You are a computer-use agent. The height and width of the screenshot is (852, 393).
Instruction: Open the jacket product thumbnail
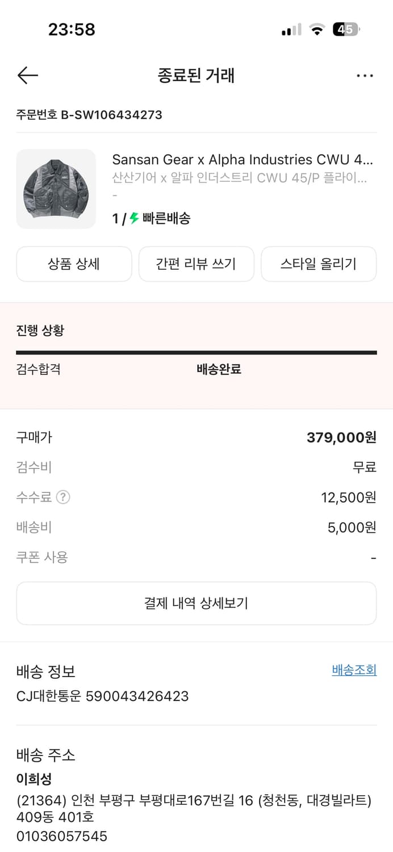coord(56,189)
